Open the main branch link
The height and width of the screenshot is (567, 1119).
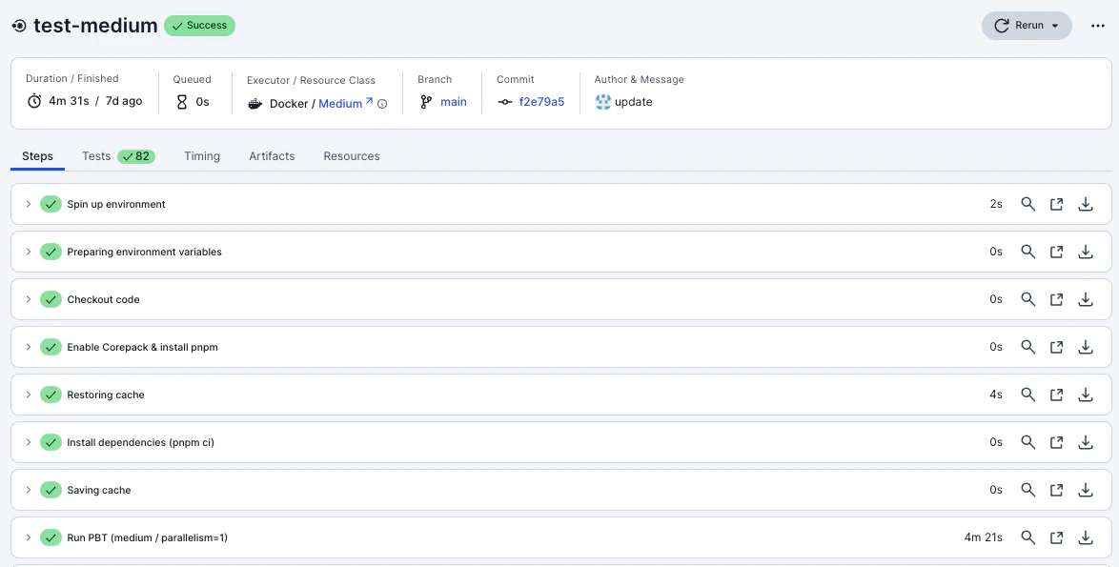(x=453, y=102)
